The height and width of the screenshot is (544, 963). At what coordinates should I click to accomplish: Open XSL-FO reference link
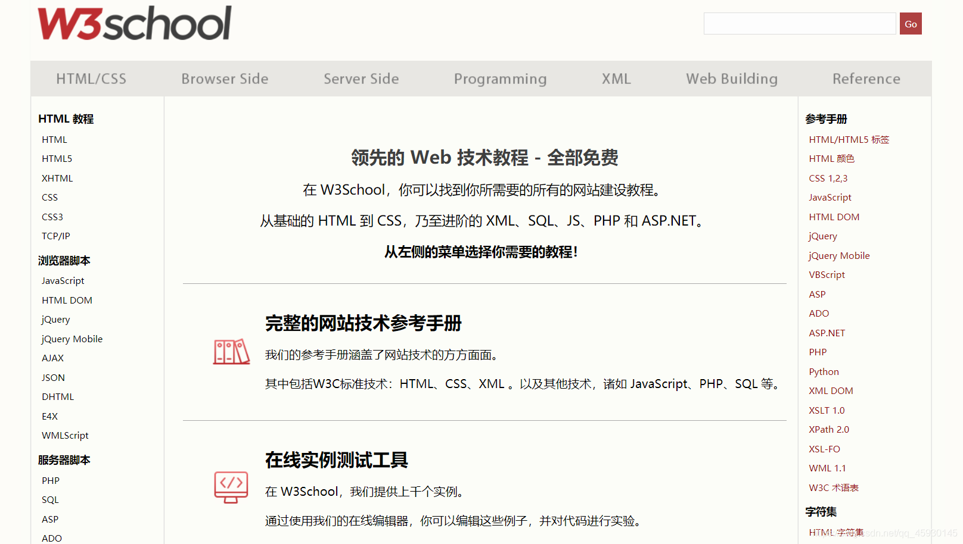click(x=824, y=449)
